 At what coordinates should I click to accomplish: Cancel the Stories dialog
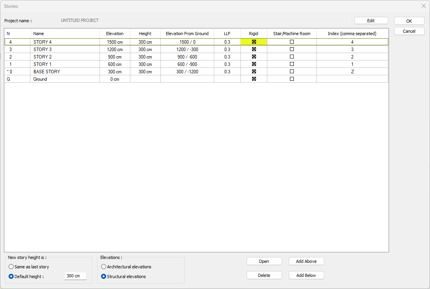(x=409, y=31)
